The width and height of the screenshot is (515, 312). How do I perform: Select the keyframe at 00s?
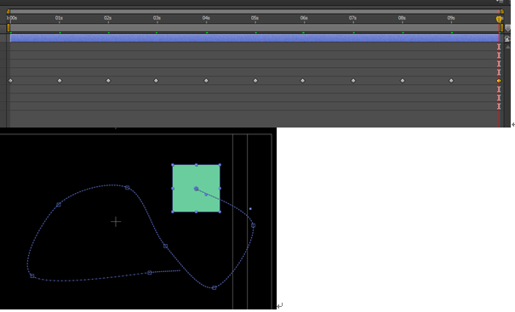pyautogui.click(x=10, y=81)
